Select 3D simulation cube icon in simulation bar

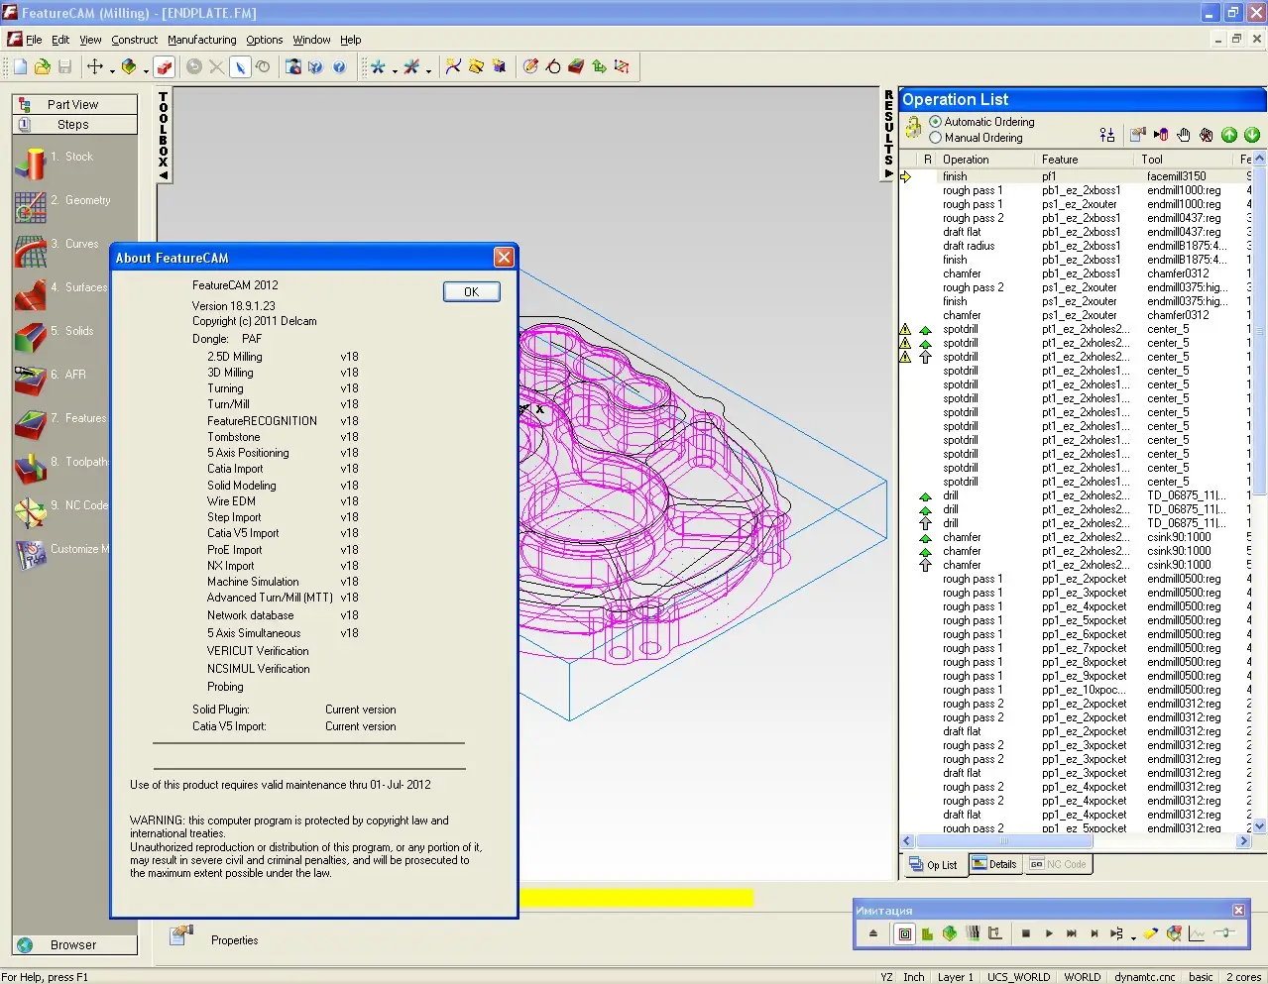point(950,932)
